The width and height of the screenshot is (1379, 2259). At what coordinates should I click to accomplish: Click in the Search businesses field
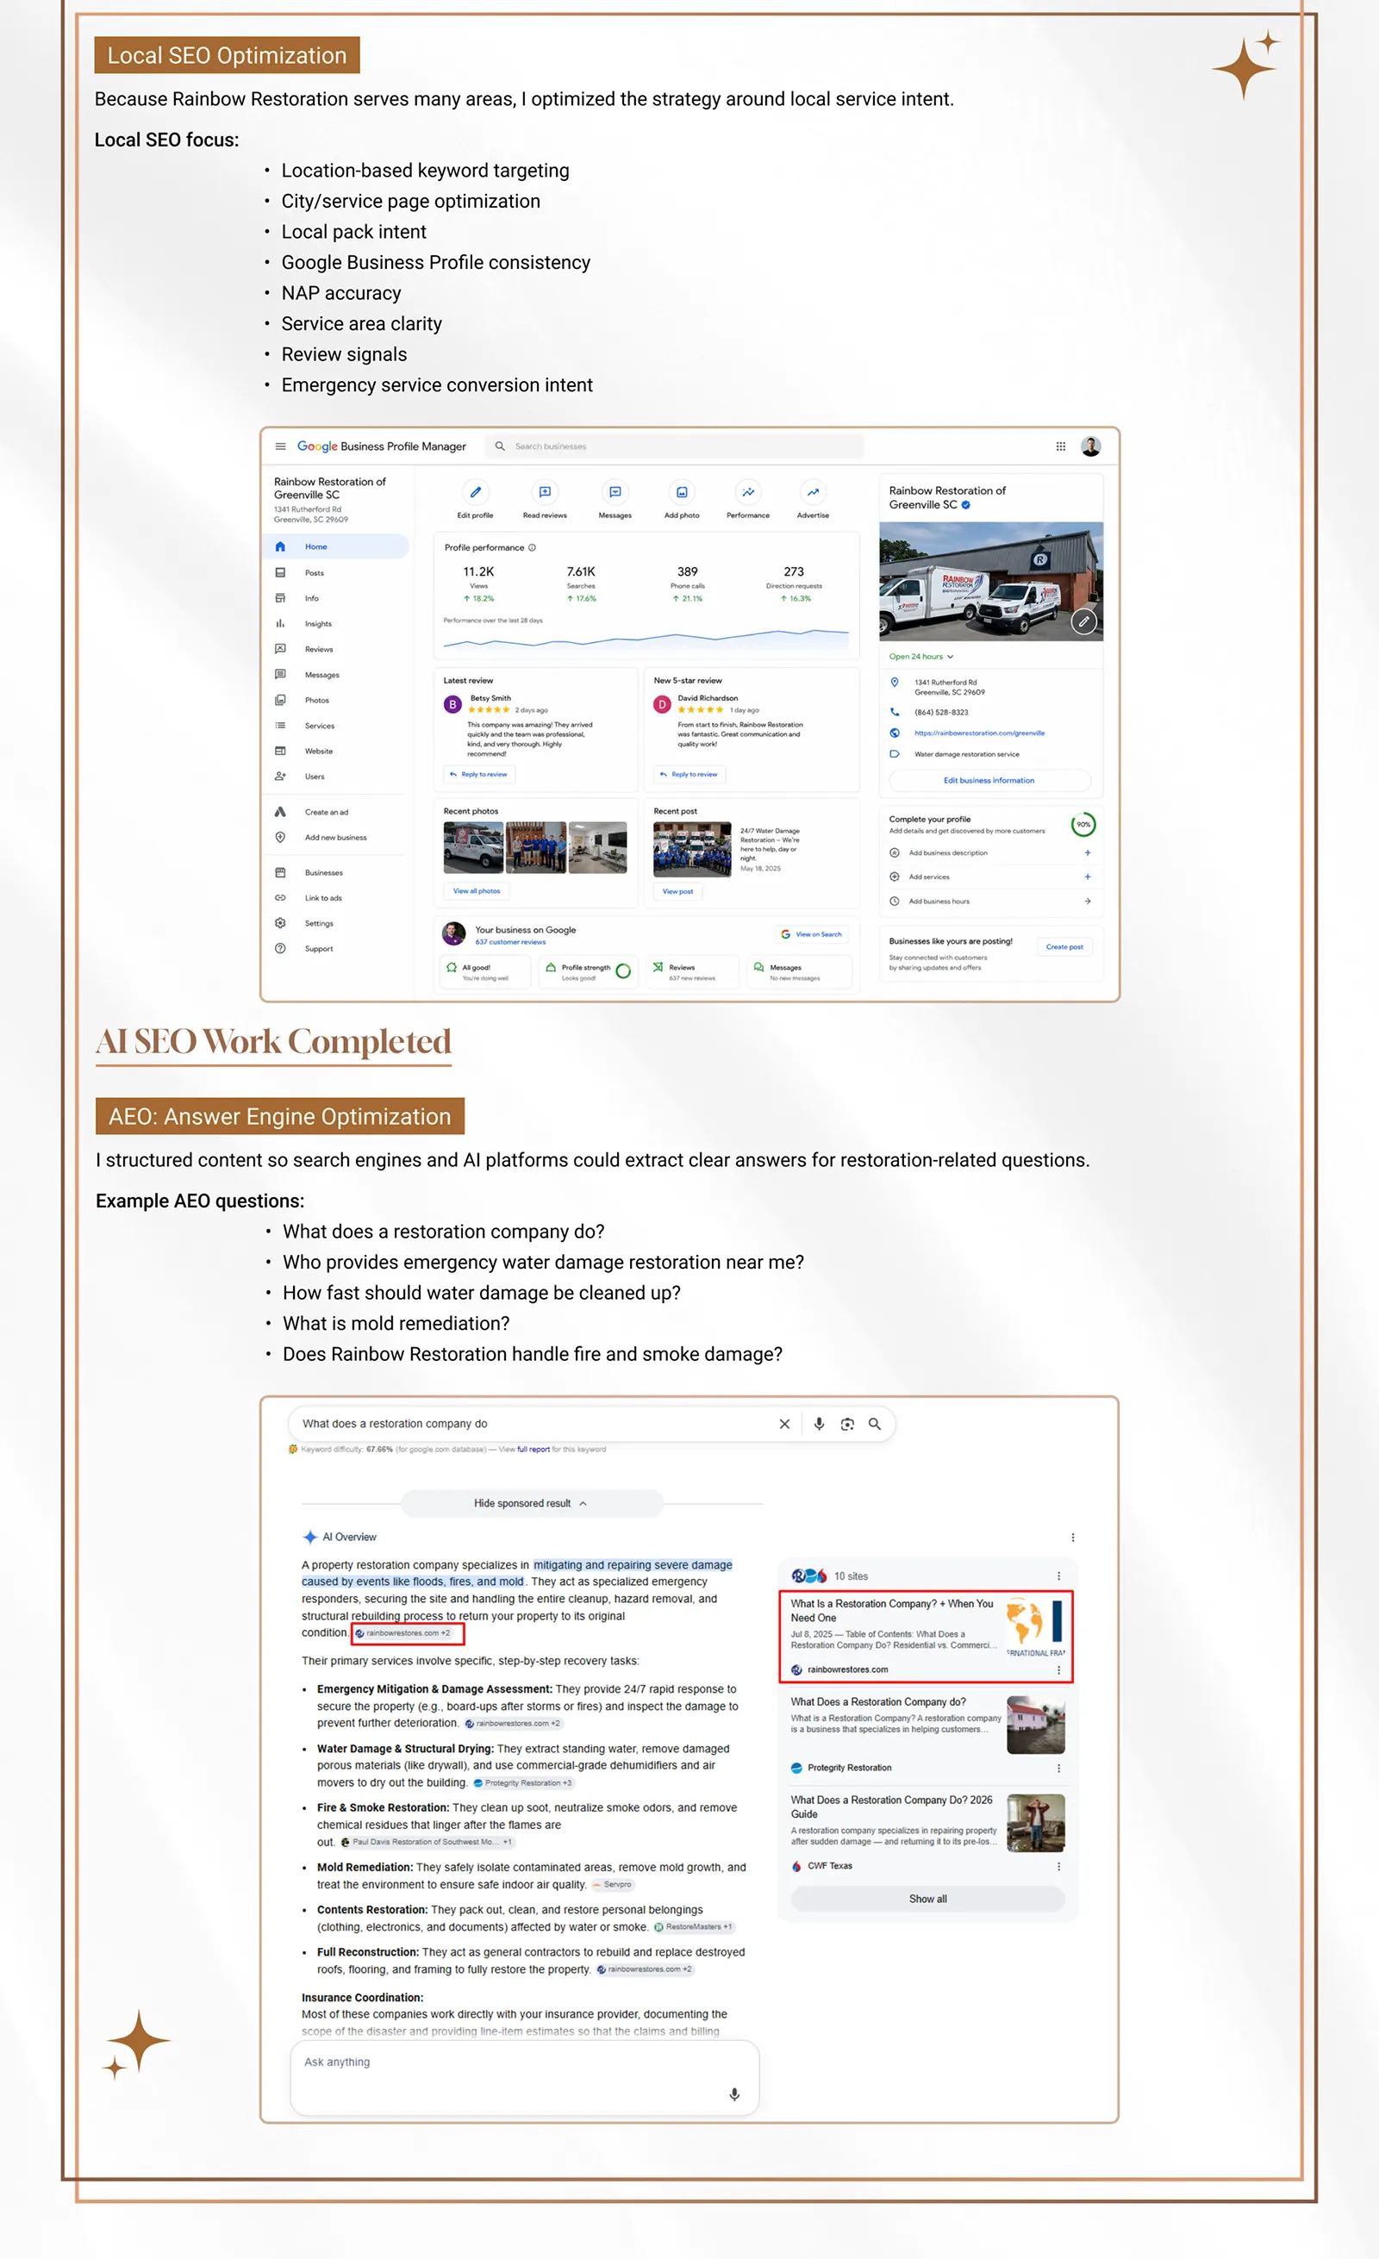(x=674, y=446)
